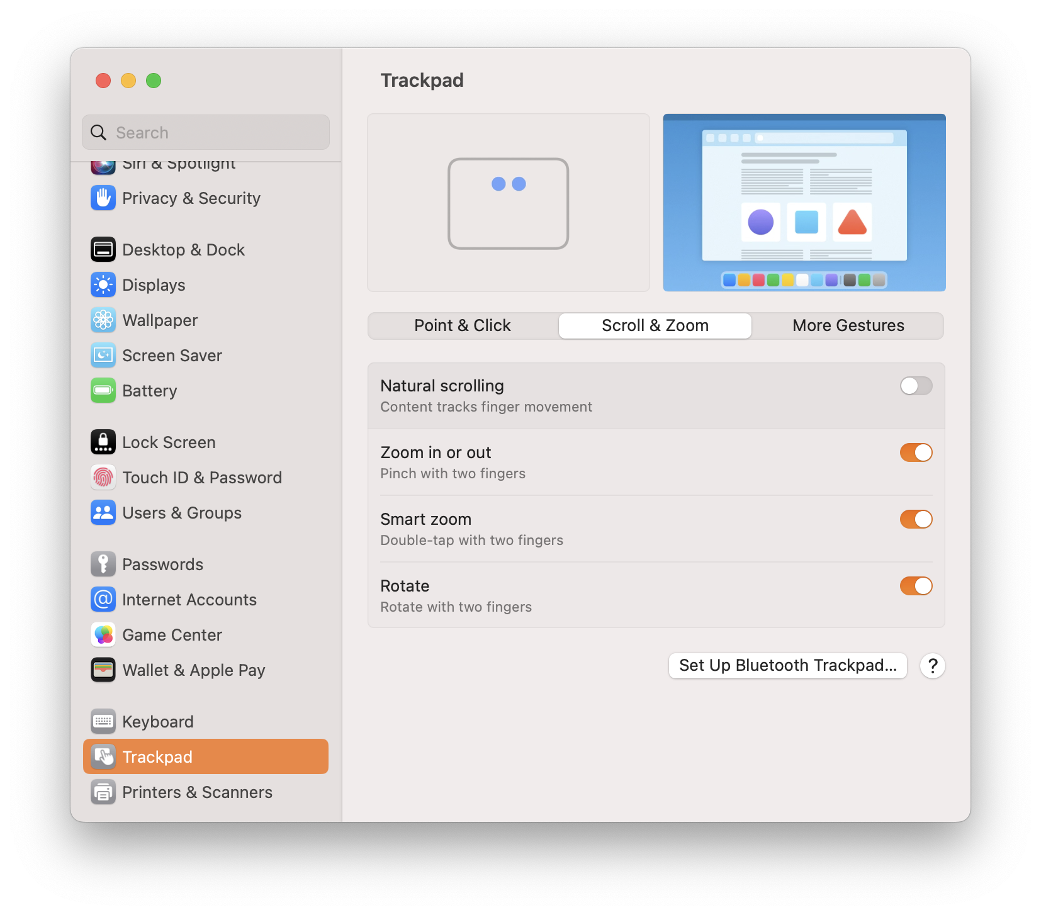
Task: Open trackpad help via question mark button
Action: [932, 666]
